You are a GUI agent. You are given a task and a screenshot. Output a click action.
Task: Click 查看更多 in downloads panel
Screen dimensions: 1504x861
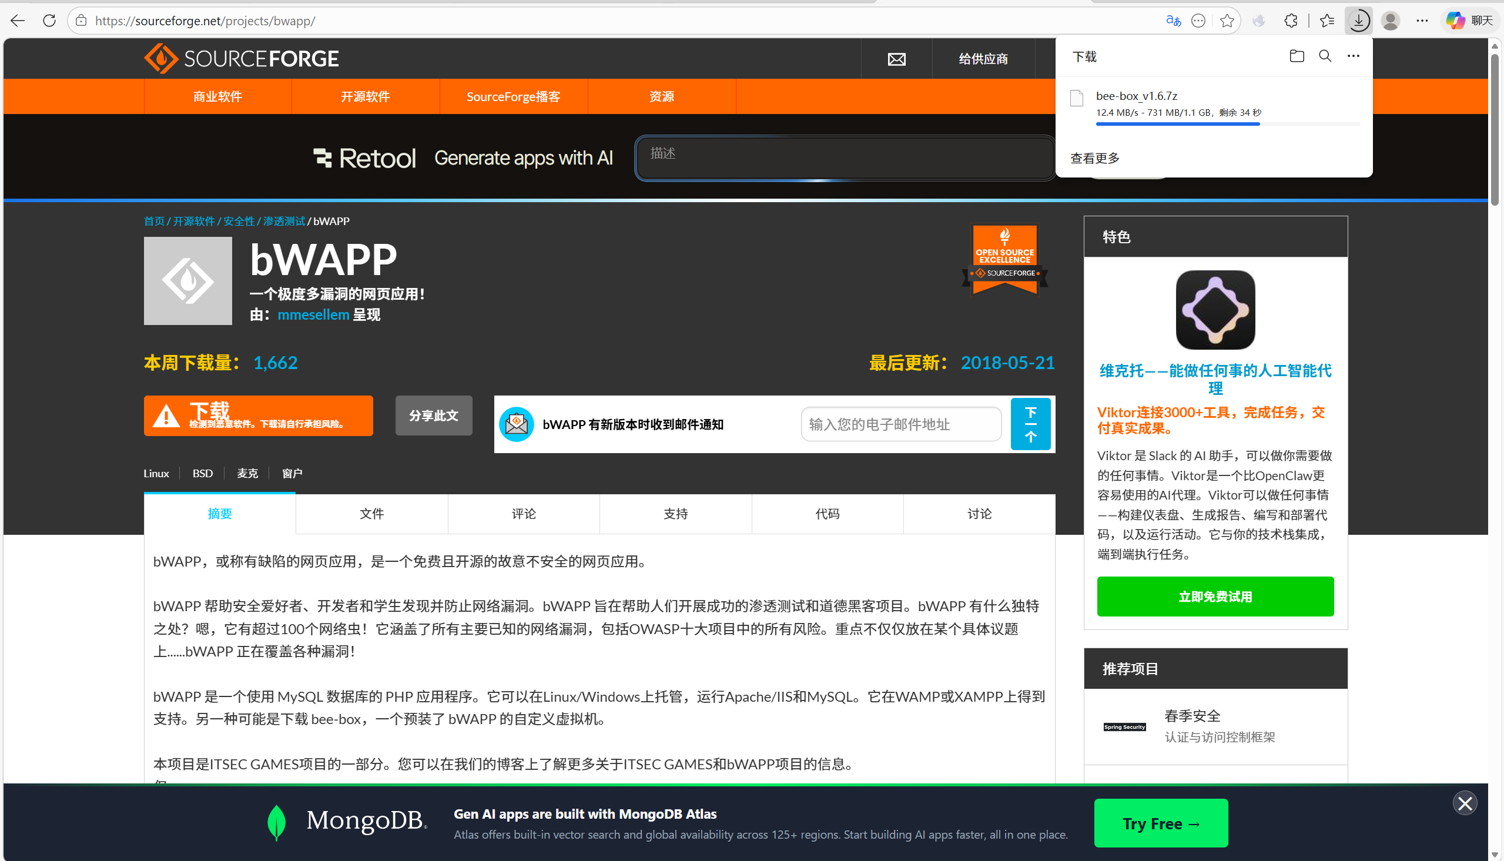pos(1094,158)
